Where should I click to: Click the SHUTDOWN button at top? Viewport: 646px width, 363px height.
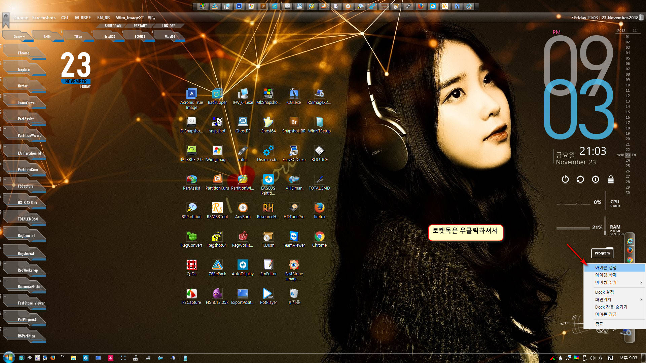113,26
